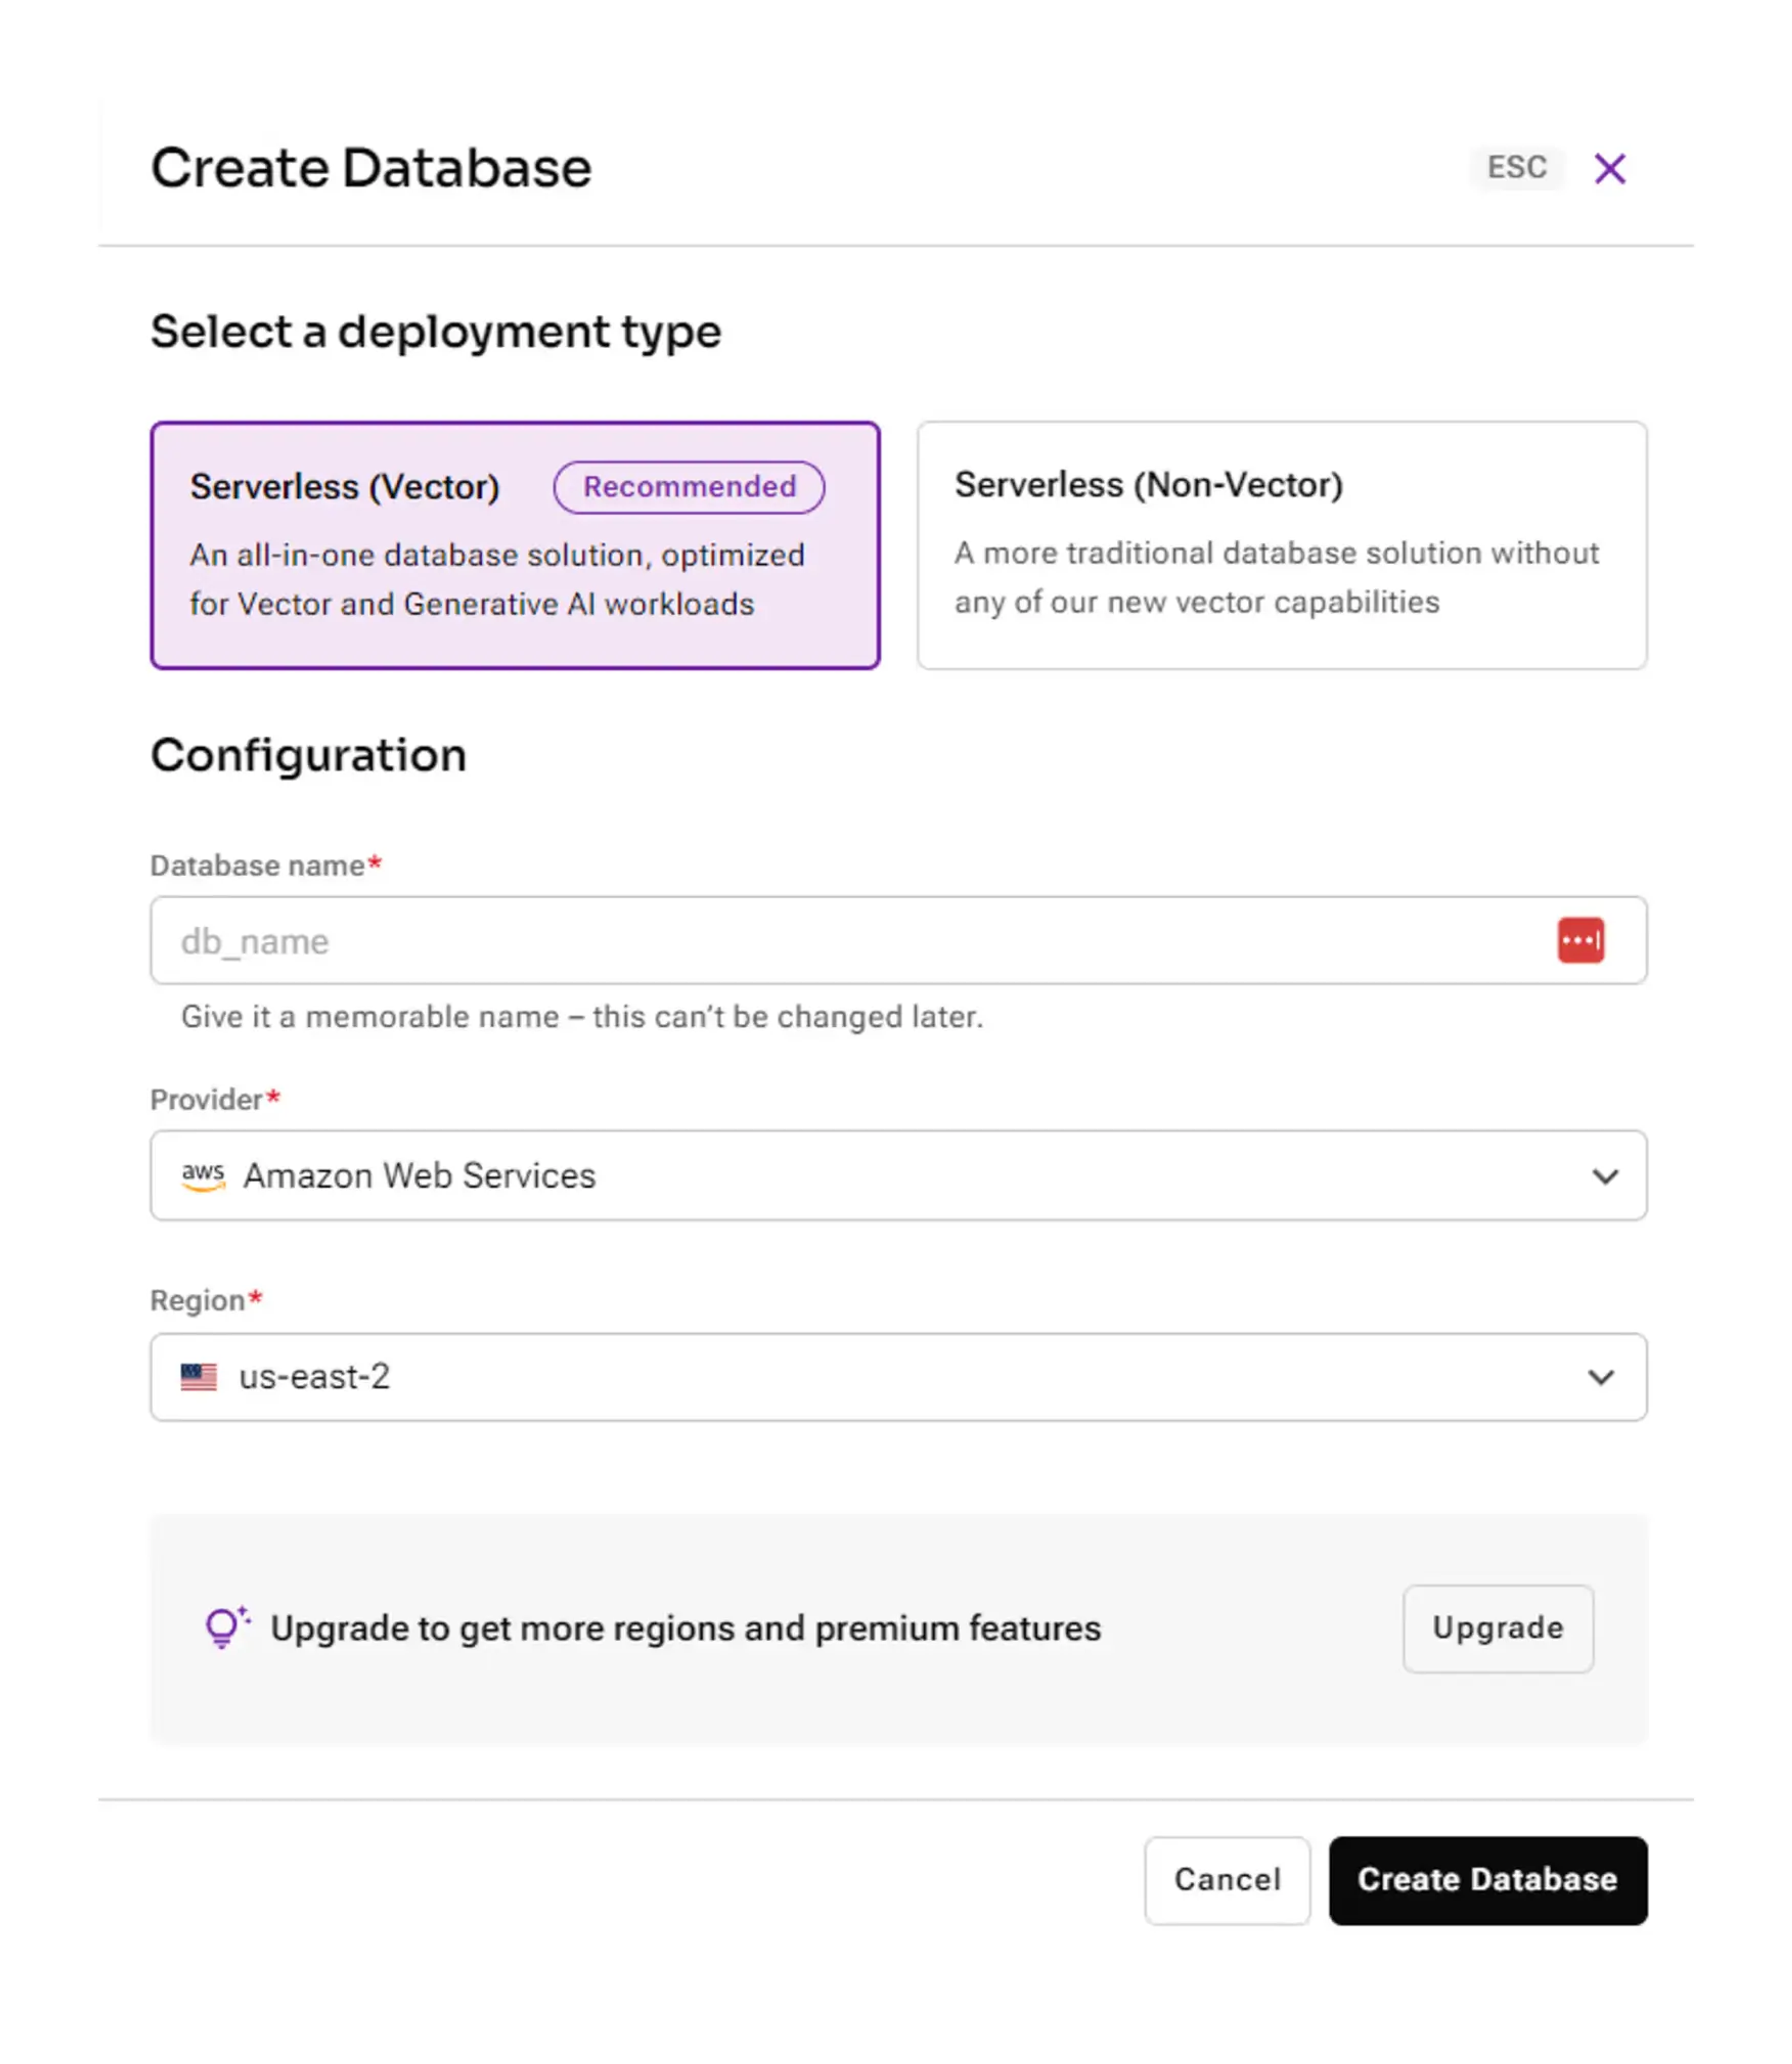This screenshot has width=1792, height=2064.
Task: Click the red password manager icon
Action: (x=1580, y=940)
